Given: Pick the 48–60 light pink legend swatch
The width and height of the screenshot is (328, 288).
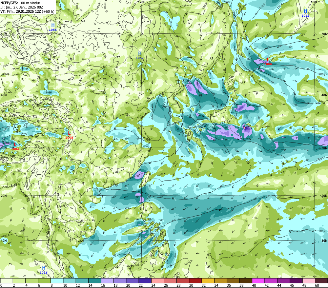Looking at the screenshot, I should pos(309,280).
